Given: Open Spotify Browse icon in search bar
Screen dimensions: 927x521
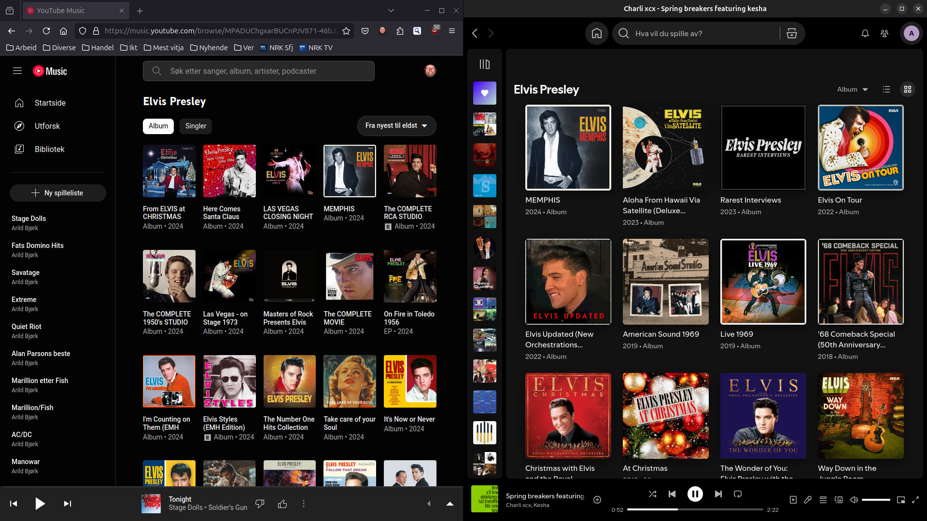Looking at the screenshot, I should 792,33.
